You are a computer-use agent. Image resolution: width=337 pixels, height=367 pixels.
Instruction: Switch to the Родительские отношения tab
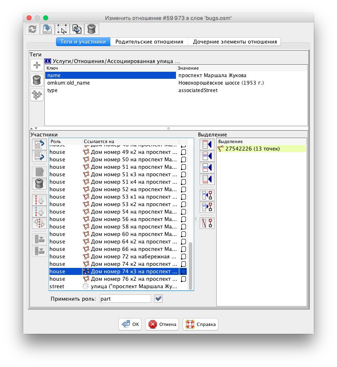pos(149,42)
